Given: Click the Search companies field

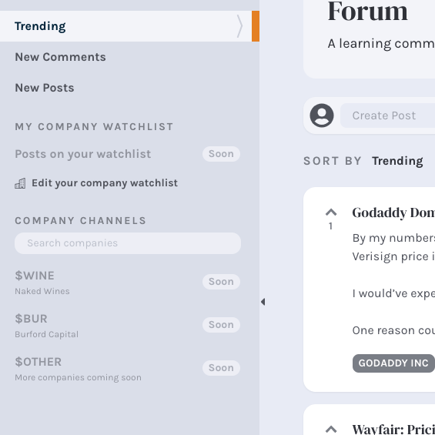Looking at the screenshot, I should 128,243.
